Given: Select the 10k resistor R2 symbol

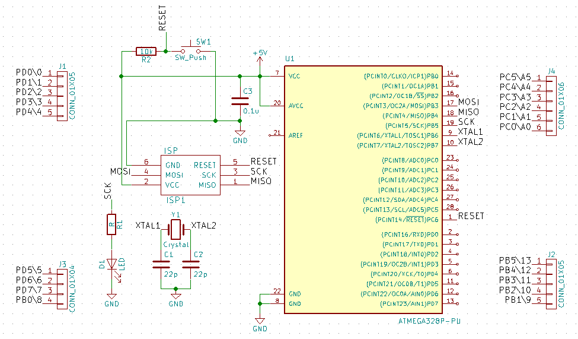Looking at the screenshot, I should (146, 51).
